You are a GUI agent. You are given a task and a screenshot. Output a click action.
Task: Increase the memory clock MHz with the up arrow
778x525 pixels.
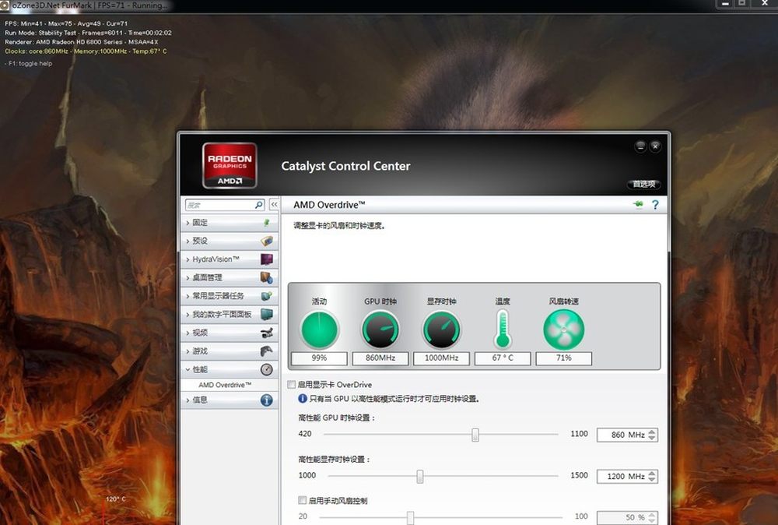click(x=652, y=474)
